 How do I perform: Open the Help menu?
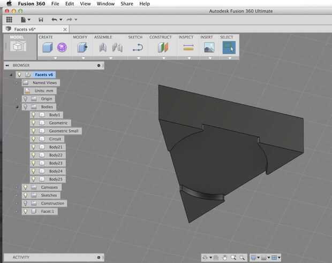click(x=145, y=4)
